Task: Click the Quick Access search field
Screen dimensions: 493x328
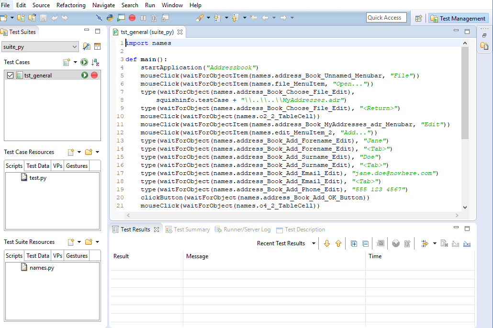Action: 386,18
